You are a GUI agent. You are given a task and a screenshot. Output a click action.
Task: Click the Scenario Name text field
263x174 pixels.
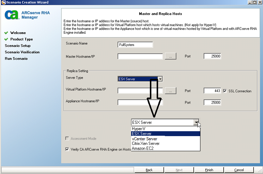coord(135,45)
